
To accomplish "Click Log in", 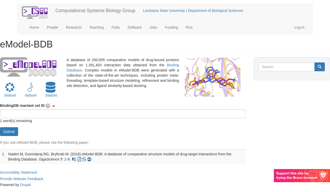I will tap(299, 27).
